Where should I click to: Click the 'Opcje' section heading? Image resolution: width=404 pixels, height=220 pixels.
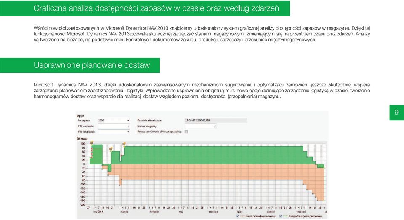[x=80, y=116]
